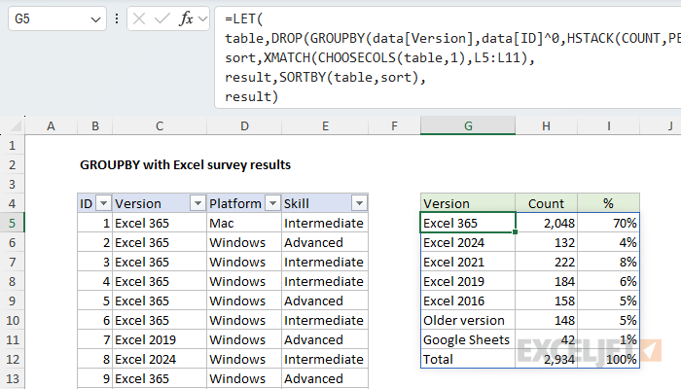Select column H header
The height and width of the screenshot is (389, 681).
coord(547,125)
